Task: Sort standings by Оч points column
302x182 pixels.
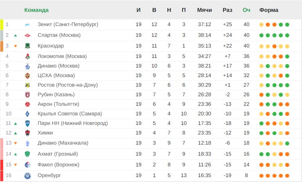Action: [246, 10]
